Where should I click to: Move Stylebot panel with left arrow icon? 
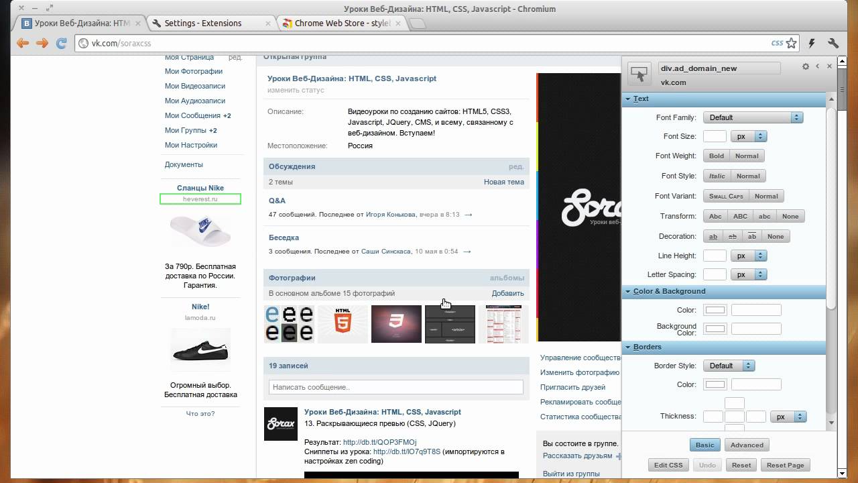818,66
